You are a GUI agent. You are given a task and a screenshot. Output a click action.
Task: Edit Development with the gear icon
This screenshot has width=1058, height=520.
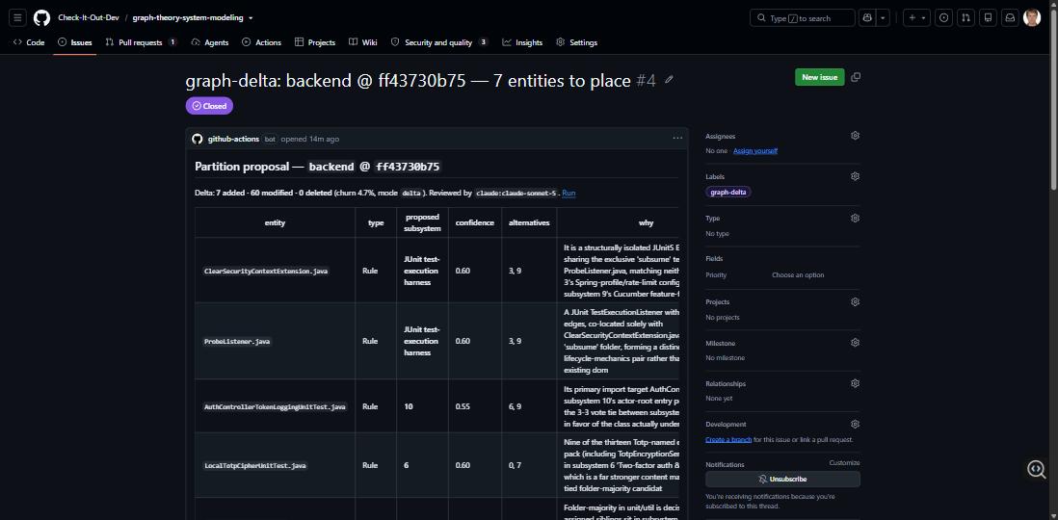pos(855,425)
